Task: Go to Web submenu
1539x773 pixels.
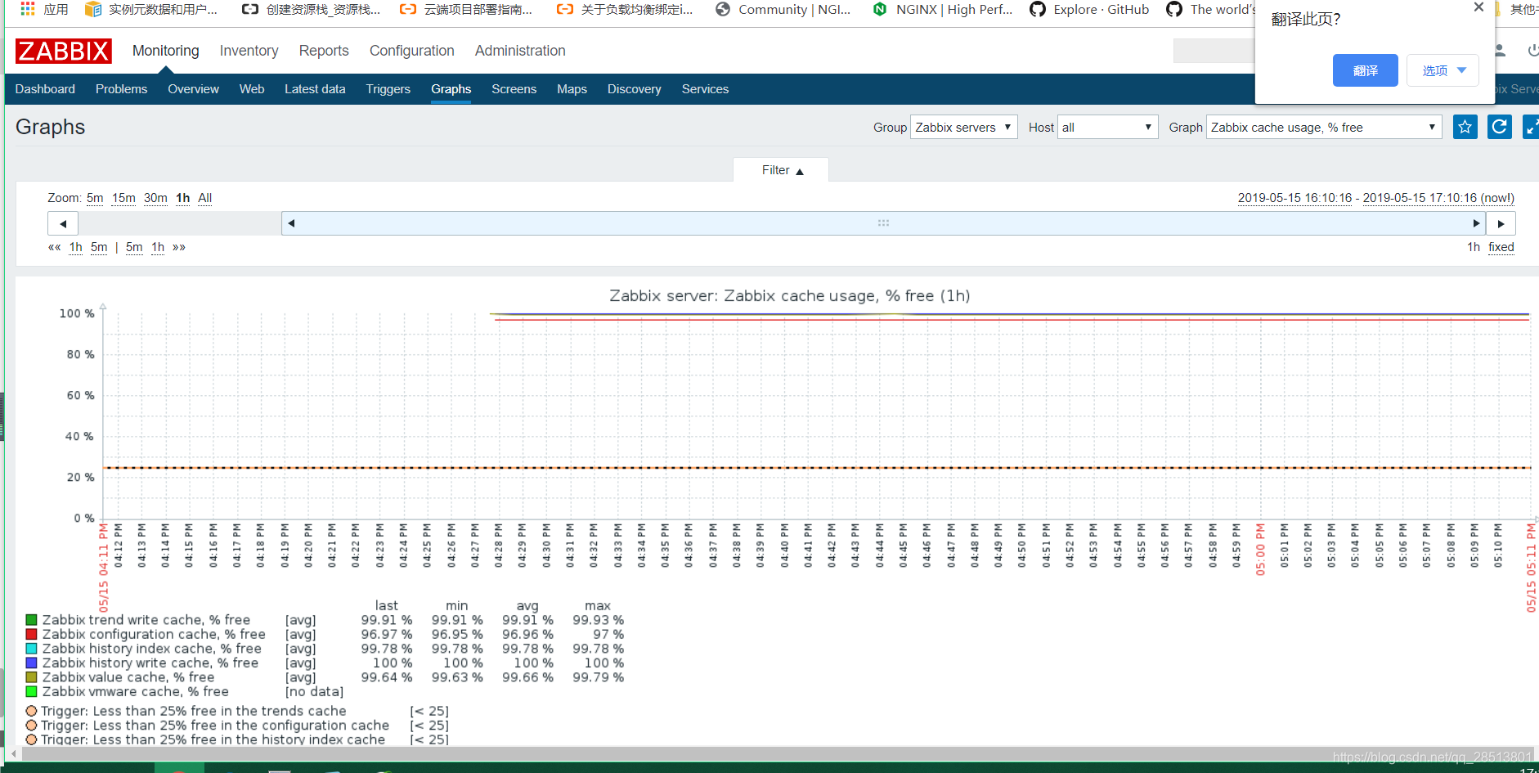Action: (252, 89)
